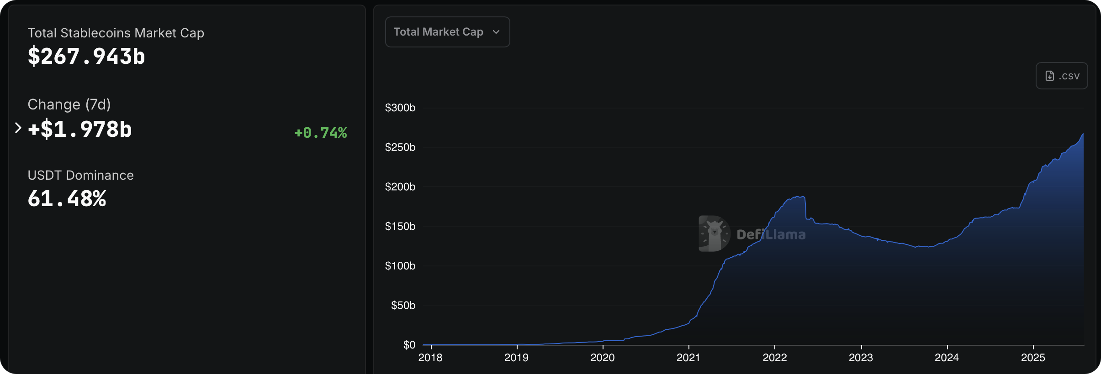Click the $150b label on the y-axis
The width and height of the screenshot is (1101, 374).
coord(400,226)
